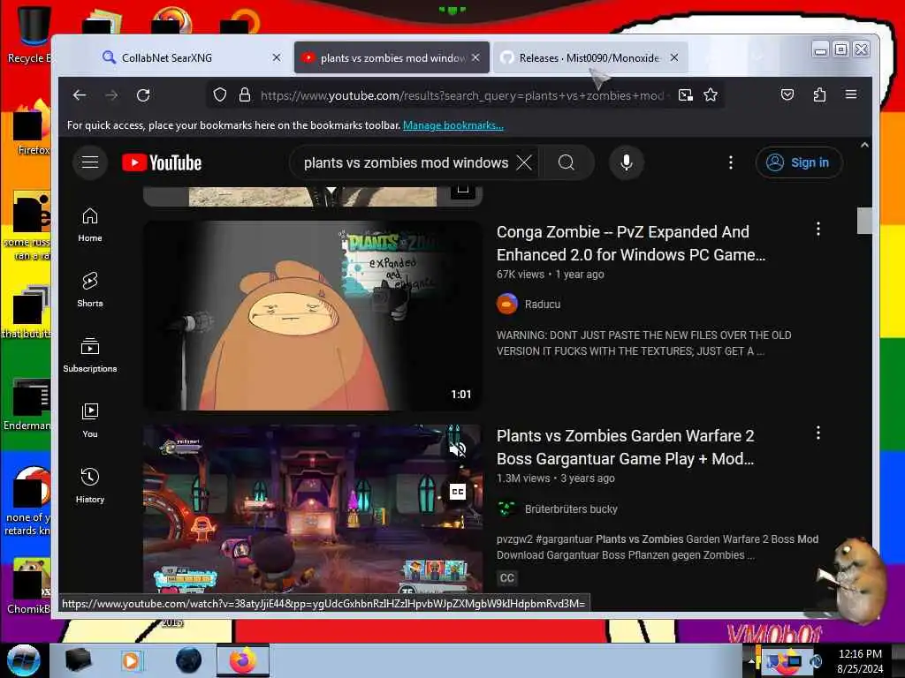Go back to the previous page
Viewport: 905px width, 678px height.
coord(80,95)
